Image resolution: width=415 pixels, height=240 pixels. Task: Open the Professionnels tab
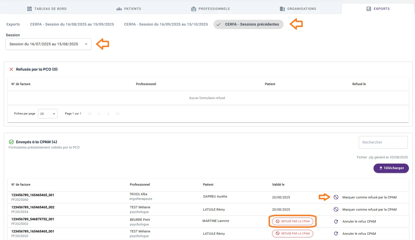210,9
